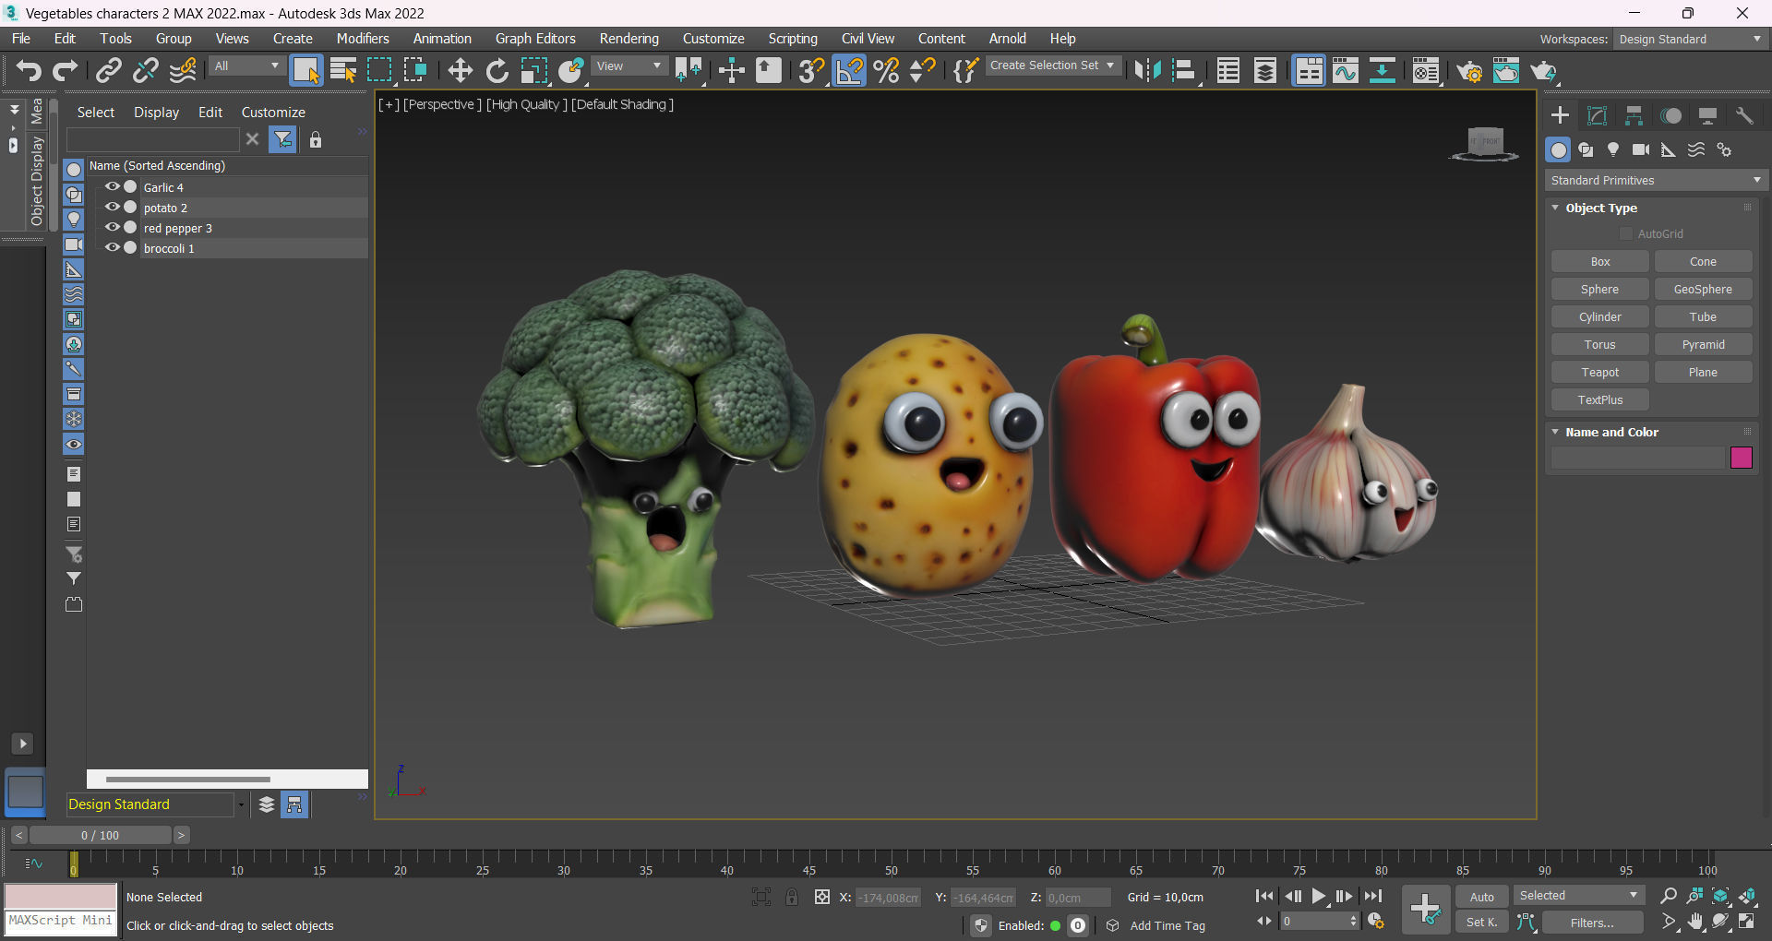
Task: Enable the AutoGrid checkbox
Action: point(1626,233)
